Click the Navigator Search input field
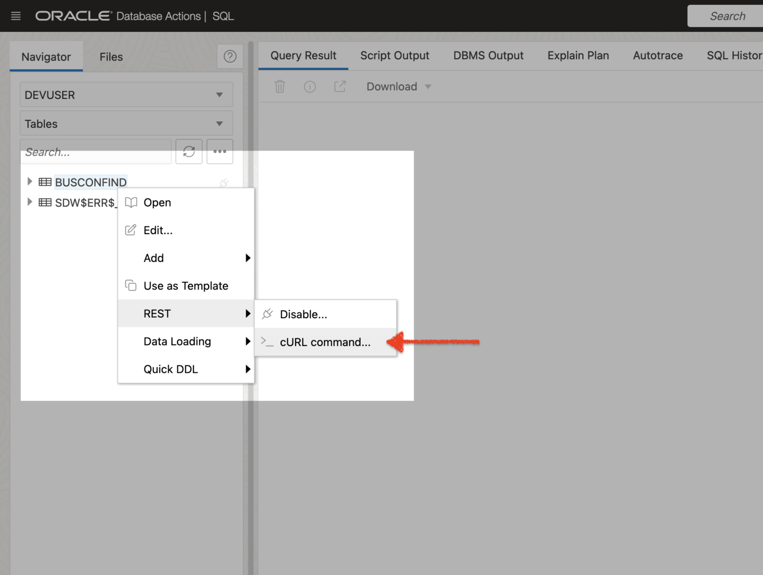This screenshot has height=575, width=763. (x=95, y=152)
